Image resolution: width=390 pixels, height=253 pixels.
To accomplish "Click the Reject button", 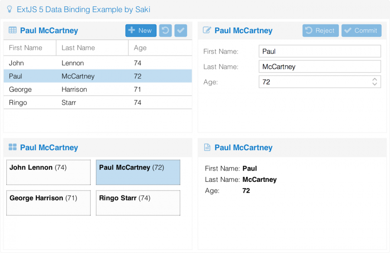I will click(320, 31).
